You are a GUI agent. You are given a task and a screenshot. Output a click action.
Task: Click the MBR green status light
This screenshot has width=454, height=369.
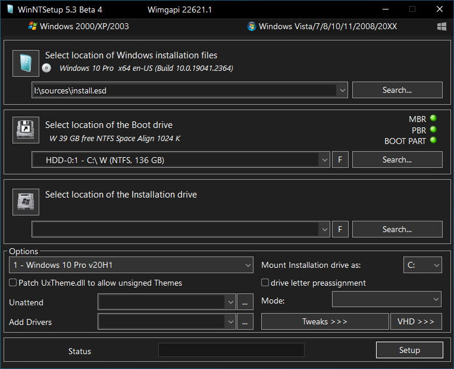click(433, 118)
